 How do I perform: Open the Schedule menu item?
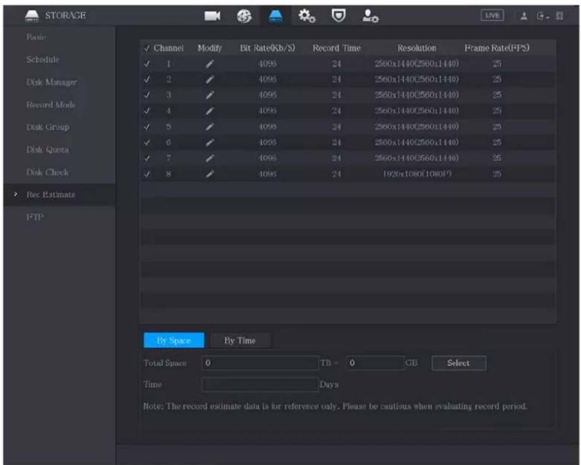43,59
